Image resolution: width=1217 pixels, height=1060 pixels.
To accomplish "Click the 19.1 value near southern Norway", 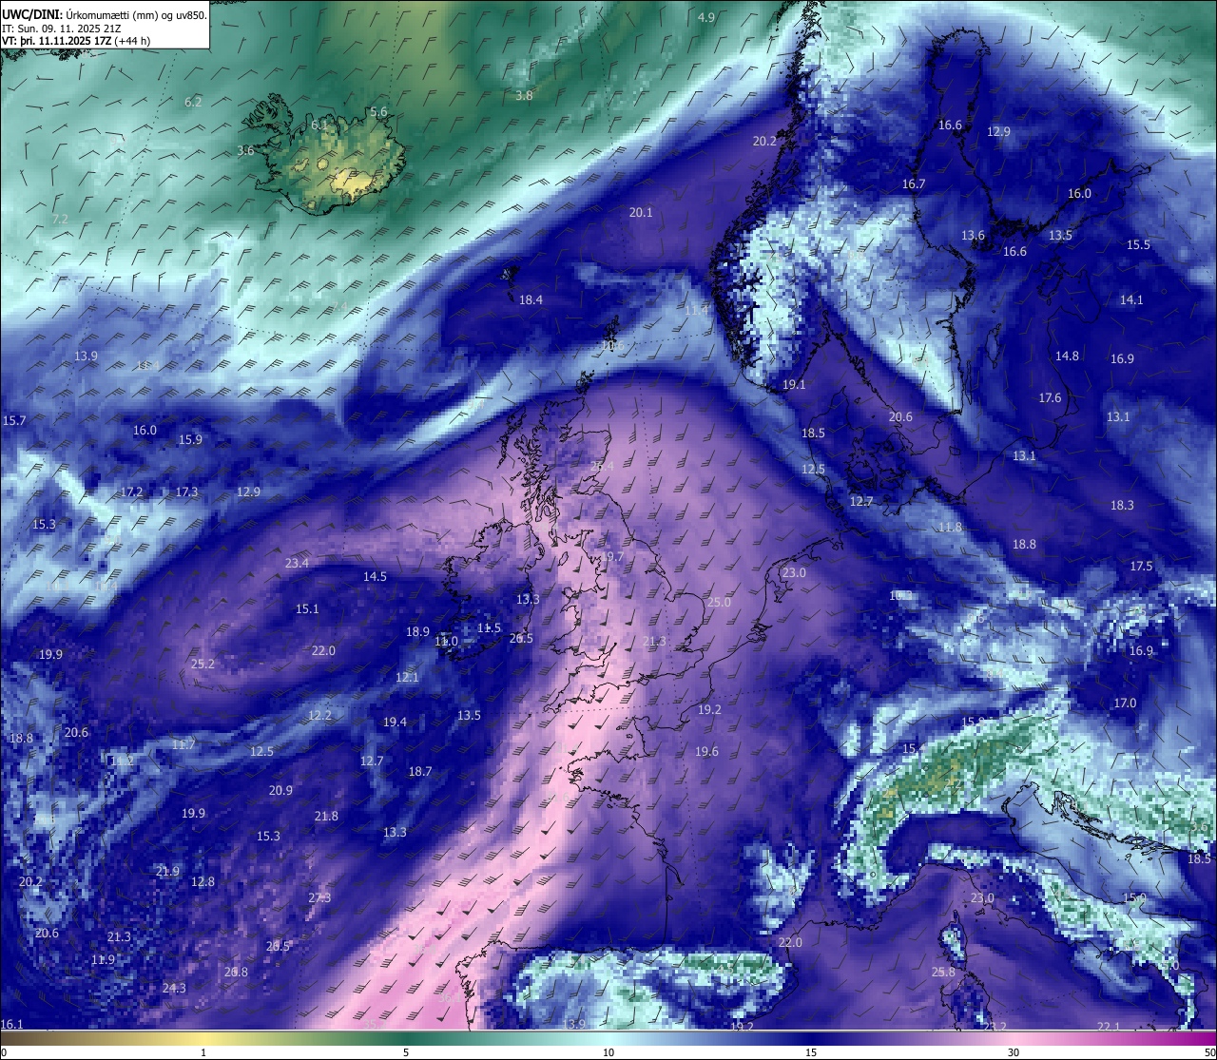I will tap(794, 385).
